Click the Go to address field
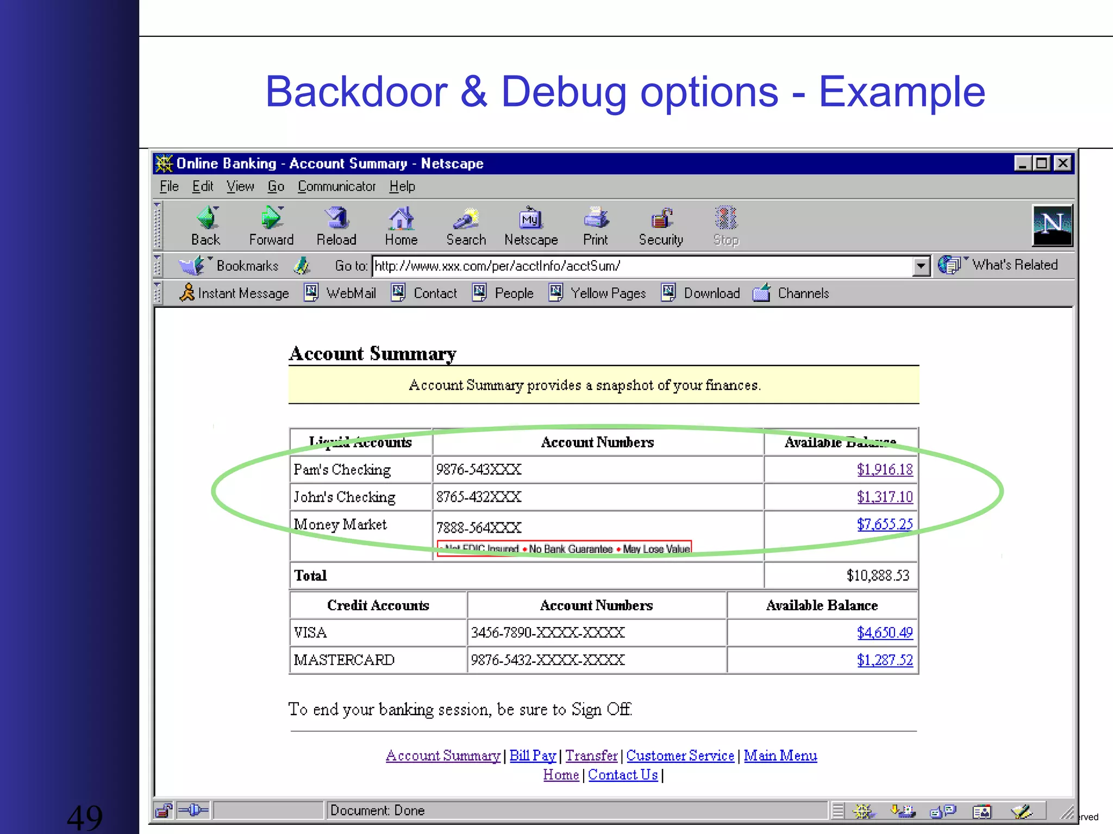This screenshot has width=1113, height=834. (x=643, y=266)
